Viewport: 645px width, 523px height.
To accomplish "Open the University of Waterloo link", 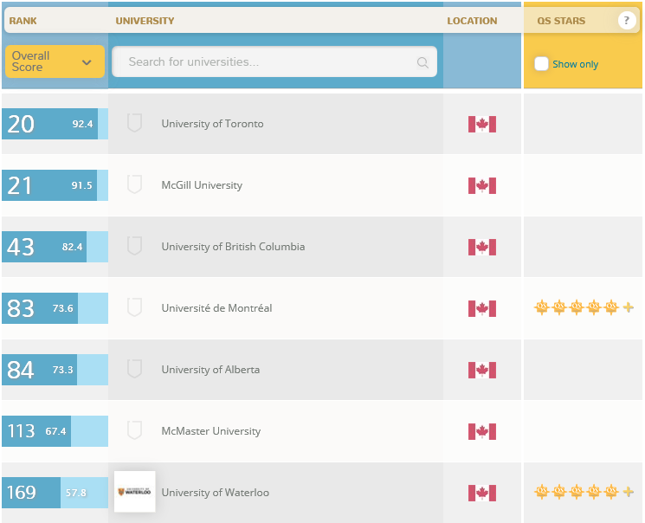I will [x=215, y=492].
